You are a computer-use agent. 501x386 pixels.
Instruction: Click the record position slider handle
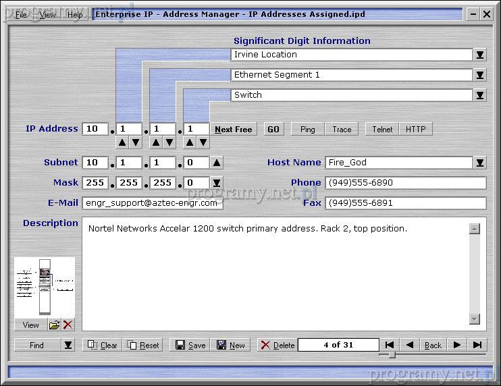(392, 354)
